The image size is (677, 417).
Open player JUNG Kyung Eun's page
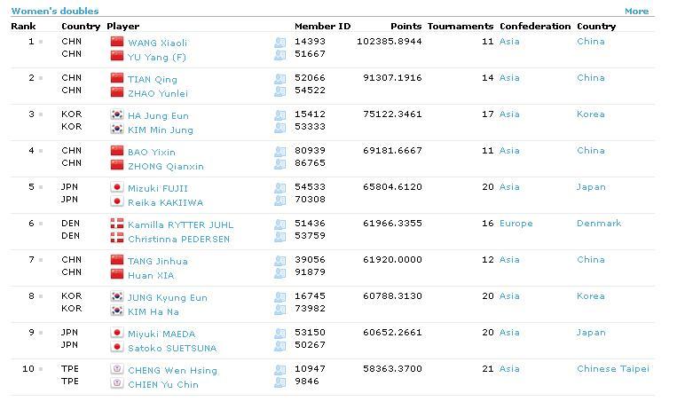168,298
